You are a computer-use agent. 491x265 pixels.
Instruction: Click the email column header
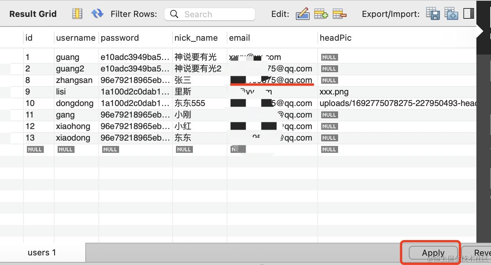point(239,38)
